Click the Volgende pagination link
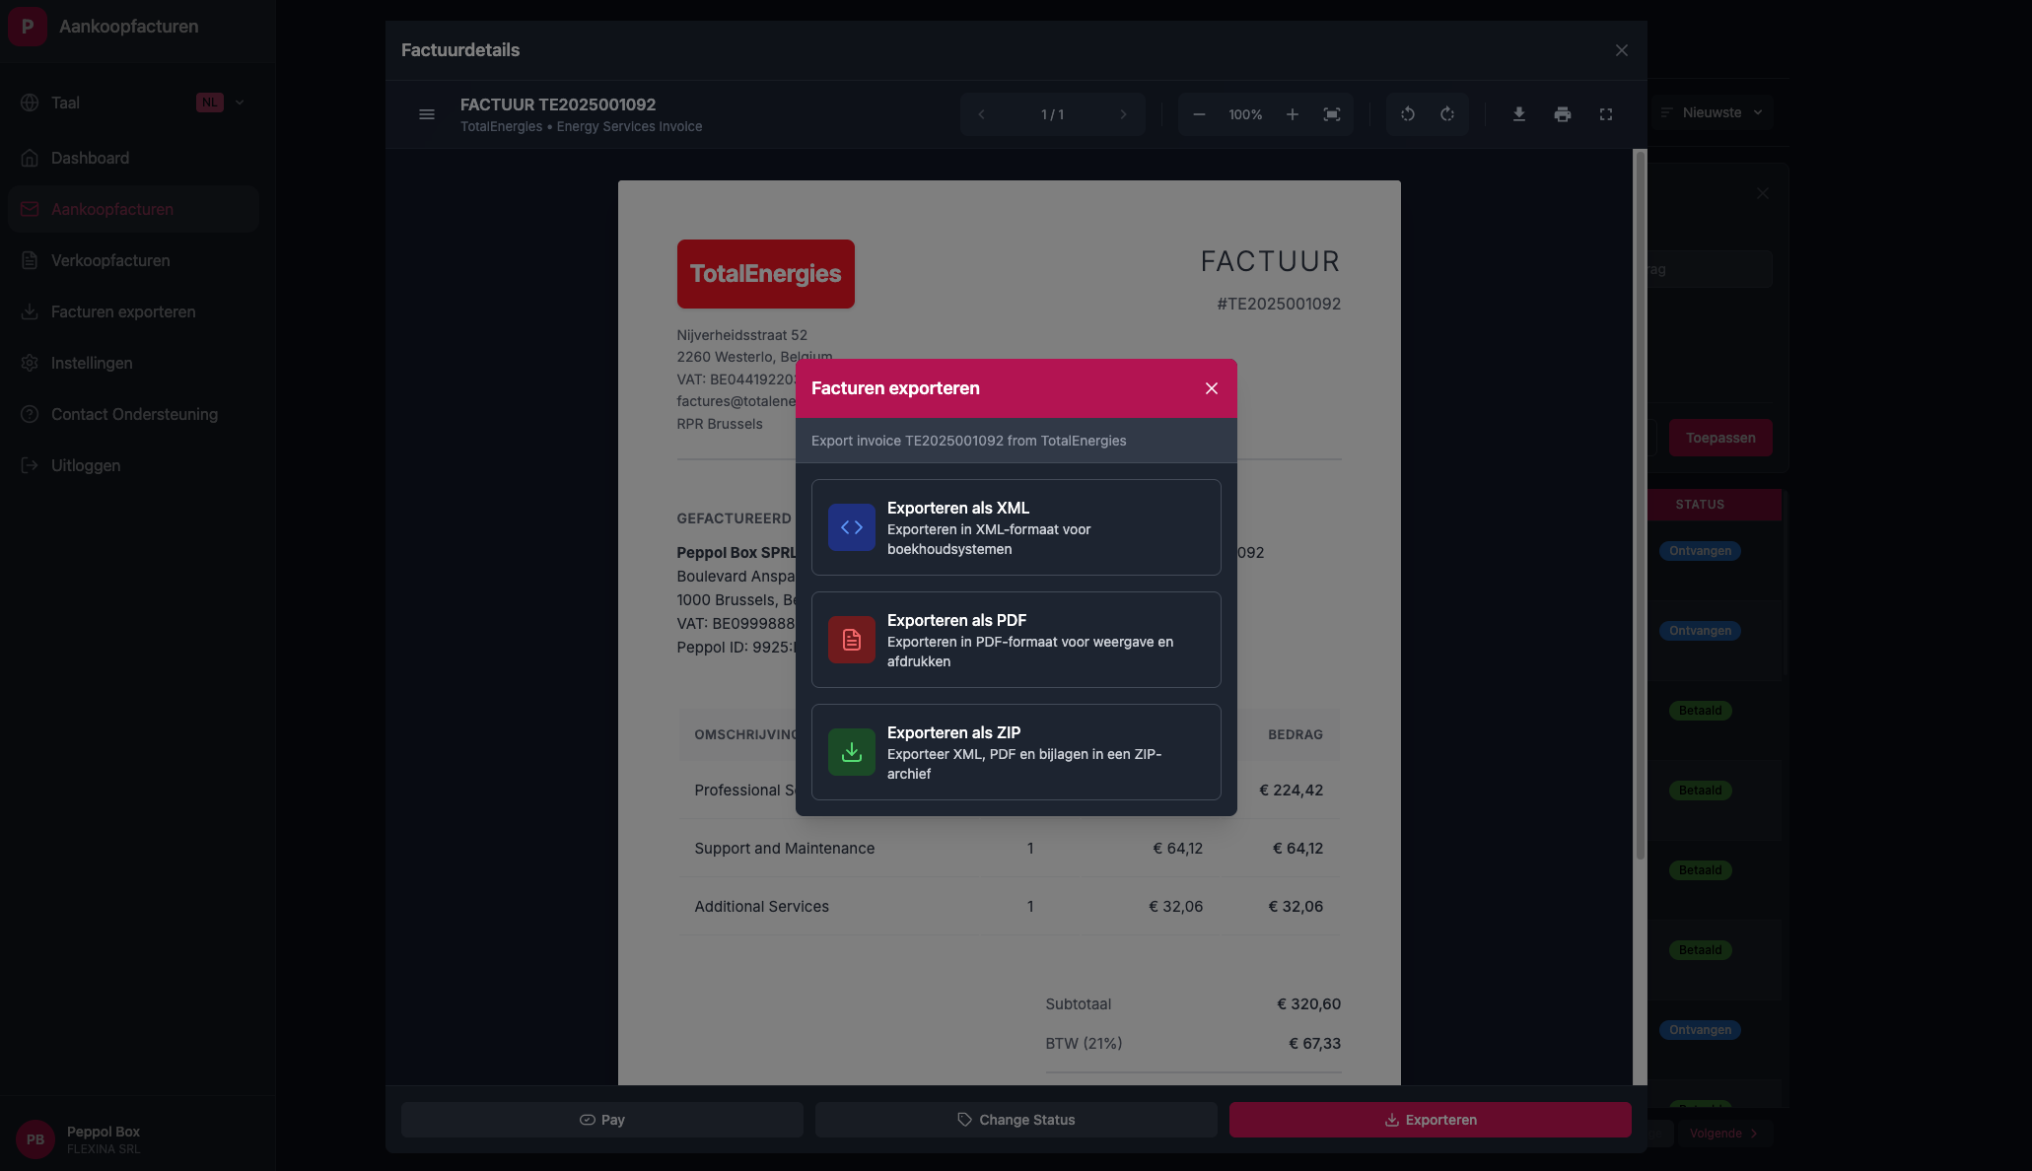The width and height of the screenshot is (2032, 1171). coord(1723,1134)
